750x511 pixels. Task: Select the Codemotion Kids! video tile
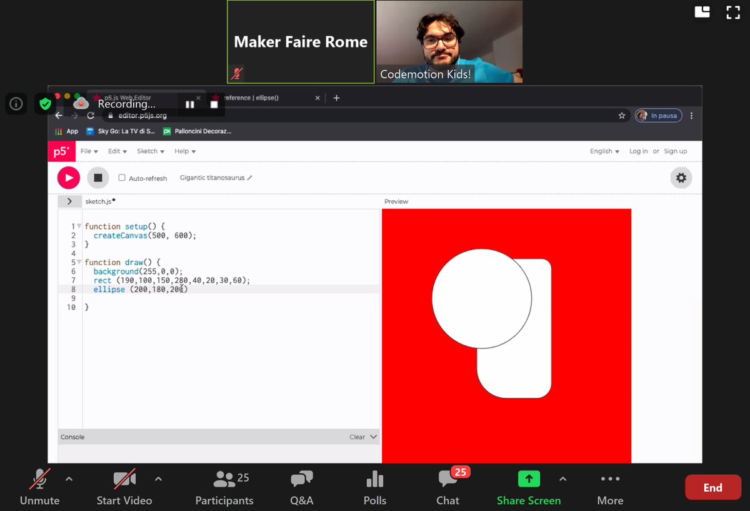click(x=449, y=41)
